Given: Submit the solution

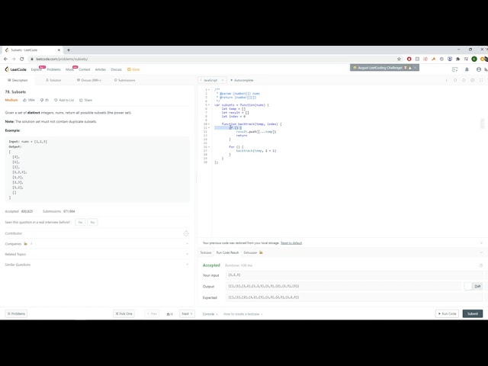Looking at the screenshot, I should [x=473, y=313].
